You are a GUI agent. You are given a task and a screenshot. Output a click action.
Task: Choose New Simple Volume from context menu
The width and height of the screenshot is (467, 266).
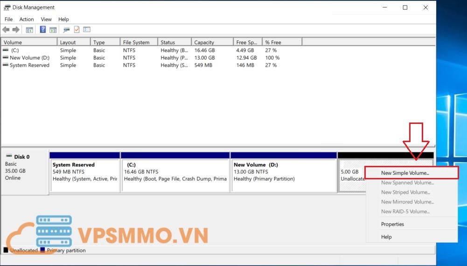click(x=404, y=173)
